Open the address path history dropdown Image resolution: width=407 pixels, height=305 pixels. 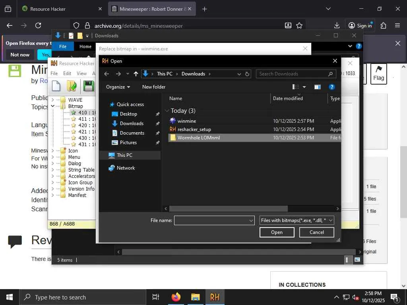coord(239,74)
